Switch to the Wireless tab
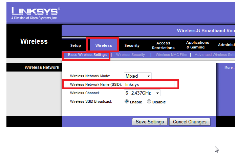235x160 pixels. [x=104, y=45]
